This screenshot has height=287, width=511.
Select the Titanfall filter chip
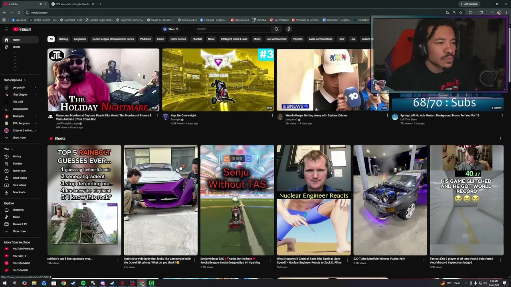click(x=197, y=39)
